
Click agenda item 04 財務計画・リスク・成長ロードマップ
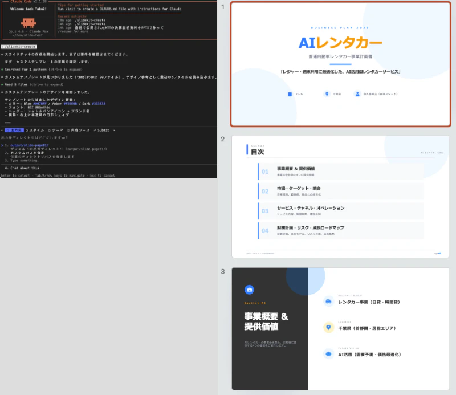pos(340,231)
